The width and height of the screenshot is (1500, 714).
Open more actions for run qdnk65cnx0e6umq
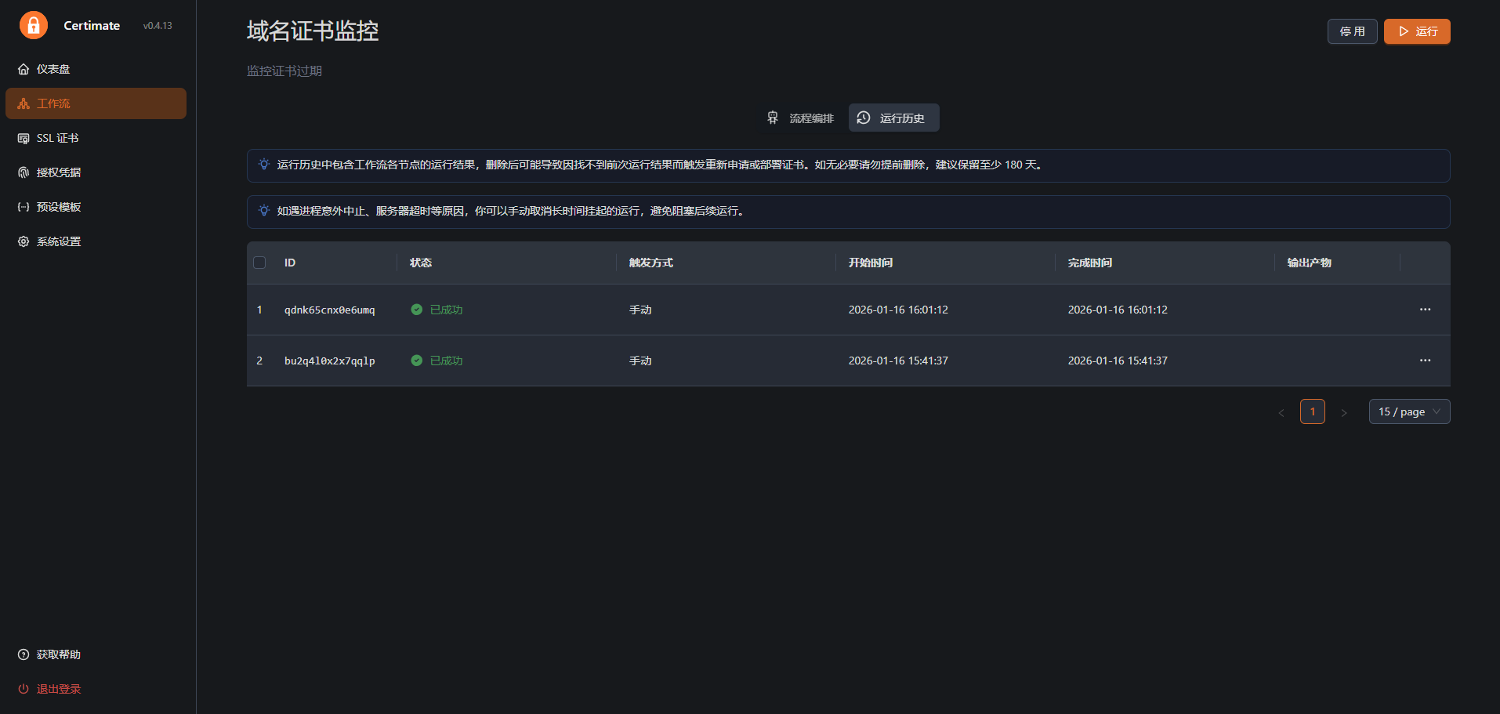pos(1425,310)
